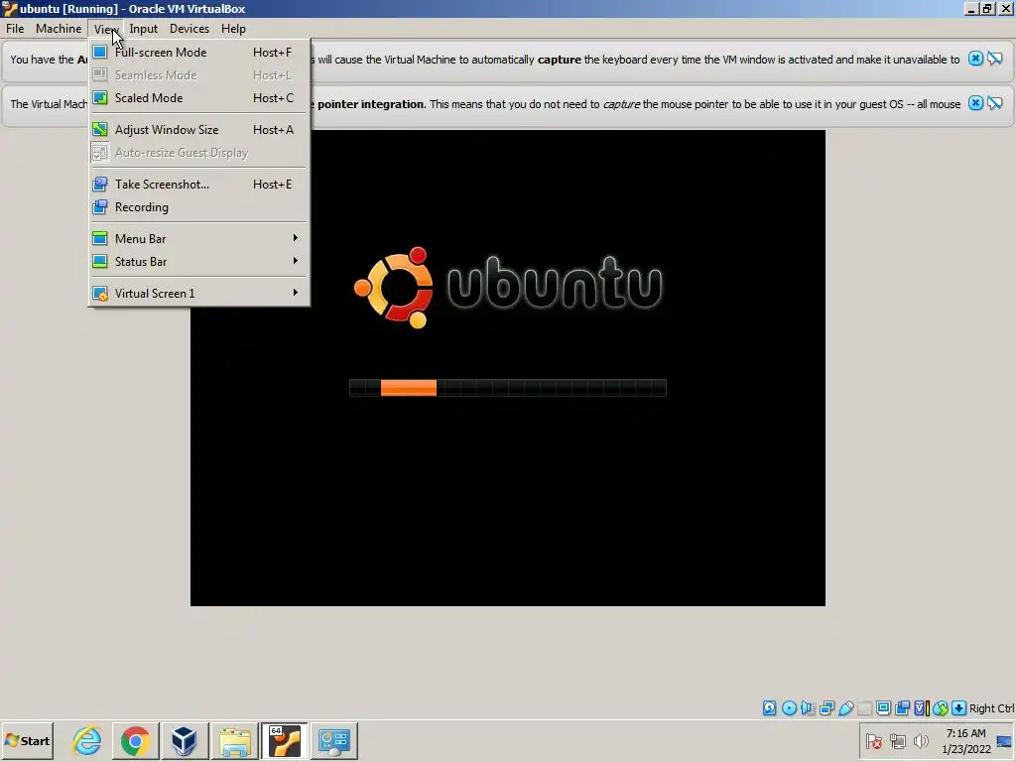Restore down the VirtualBox VM window
The image size is (1016, 762).
(x=987, y=8)
